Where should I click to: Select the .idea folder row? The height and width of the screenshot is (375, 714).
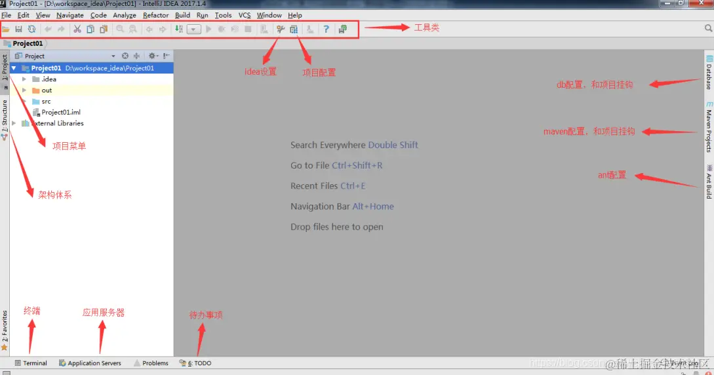92,79
